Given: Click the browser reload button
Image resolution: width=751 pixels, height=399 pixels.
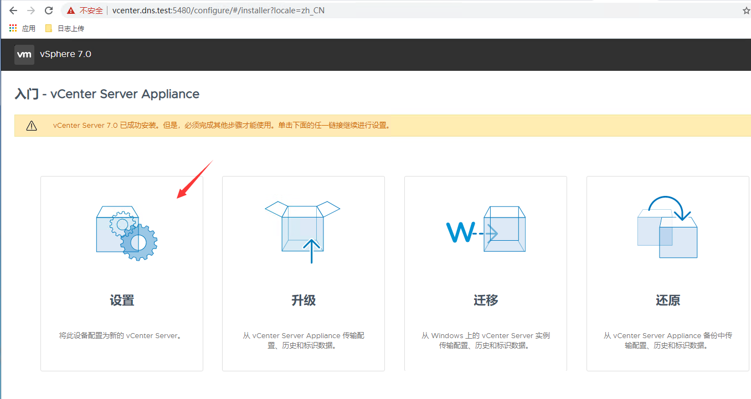Looking at the screenshot, I should (x=49, y=11).
